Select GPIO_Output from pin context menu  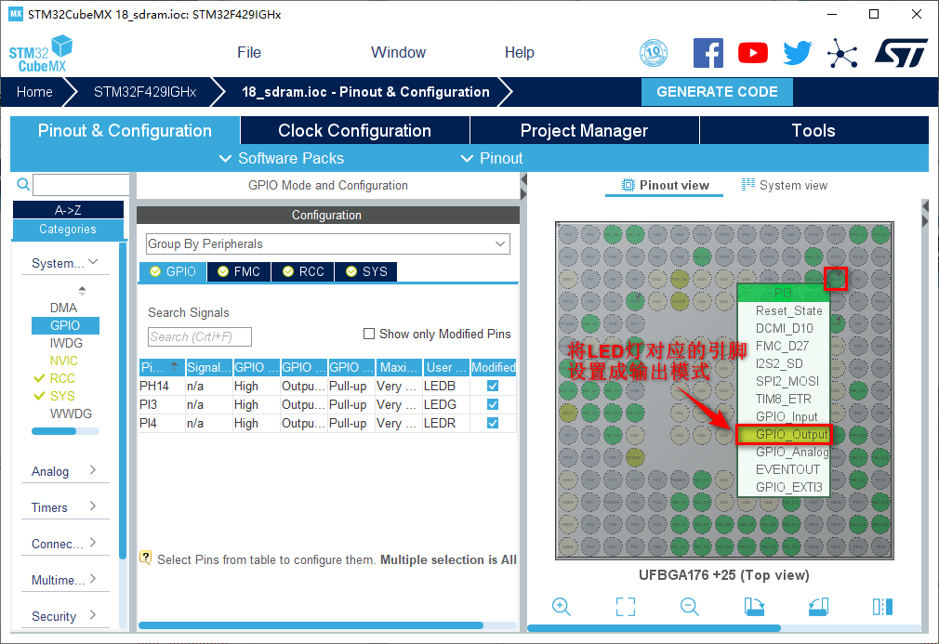[791, 434]
